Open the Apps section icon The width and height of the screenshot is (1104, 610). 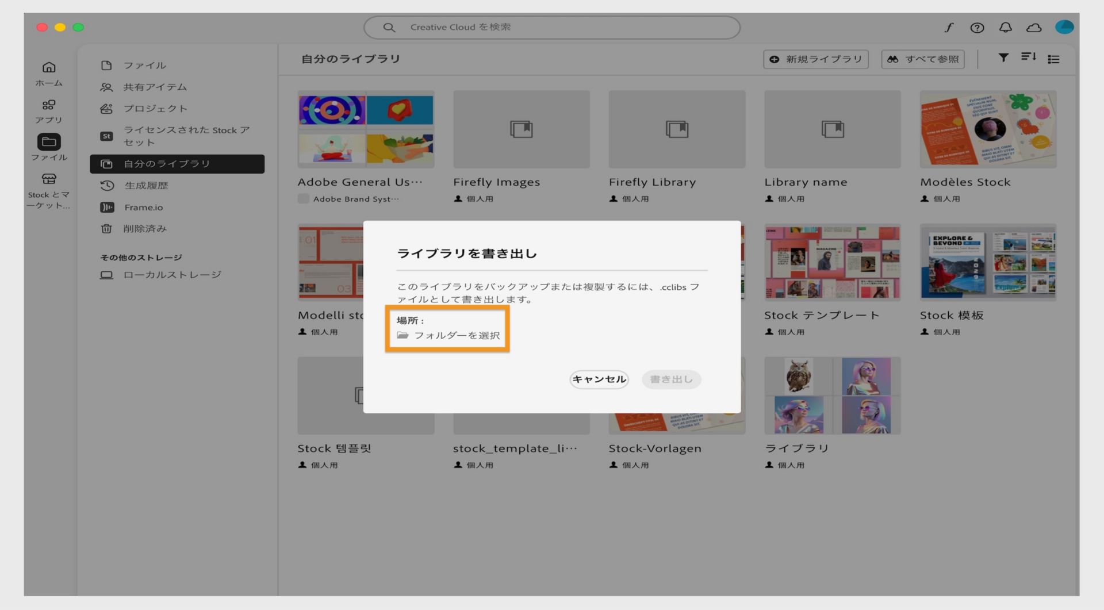[x=49, y=105]
